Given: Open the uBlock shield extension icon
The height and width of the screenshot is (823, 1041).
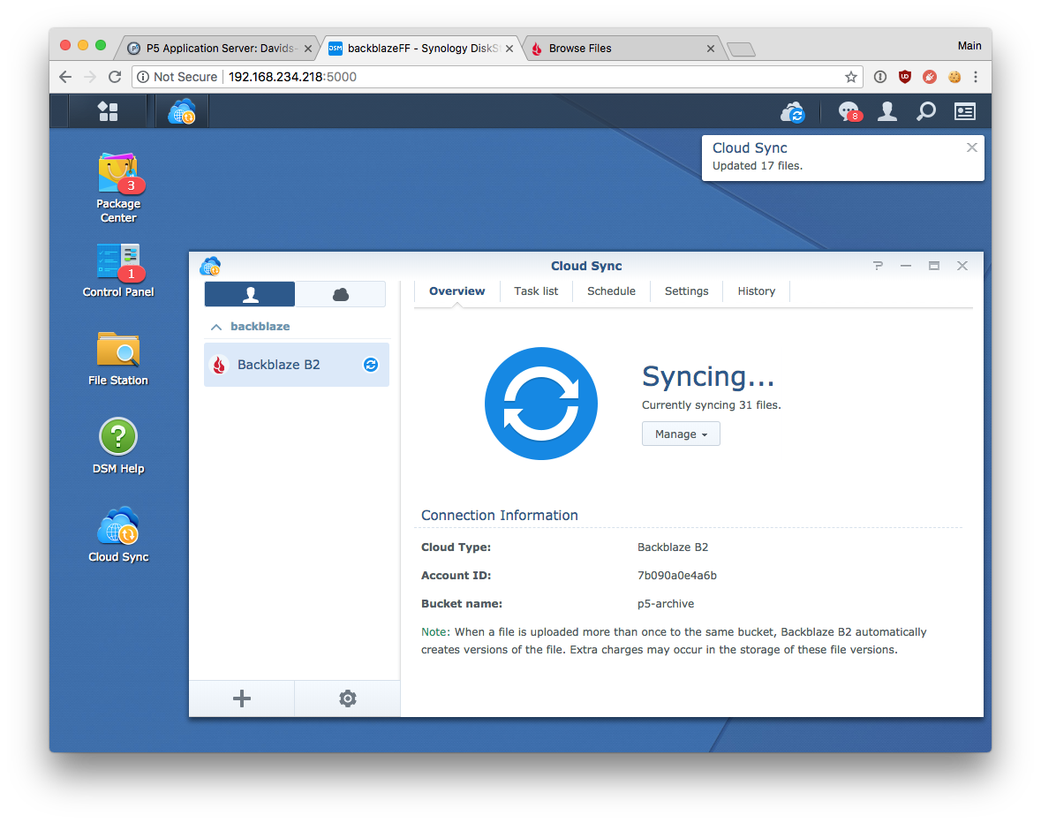Looking at the screenshot, I should 905,77.
